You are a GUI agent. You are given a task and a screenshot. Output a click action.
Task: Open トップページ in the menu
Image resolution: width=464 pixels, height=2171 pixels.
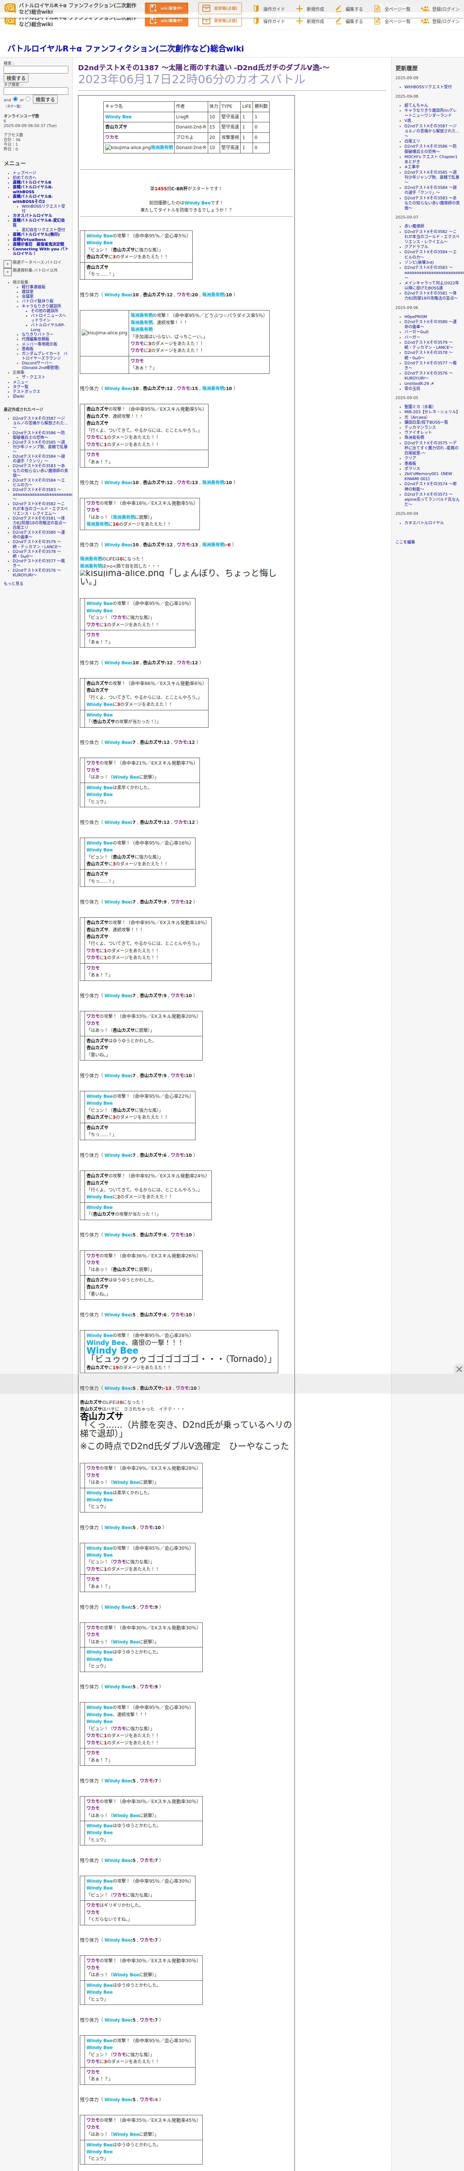point(25,173)
